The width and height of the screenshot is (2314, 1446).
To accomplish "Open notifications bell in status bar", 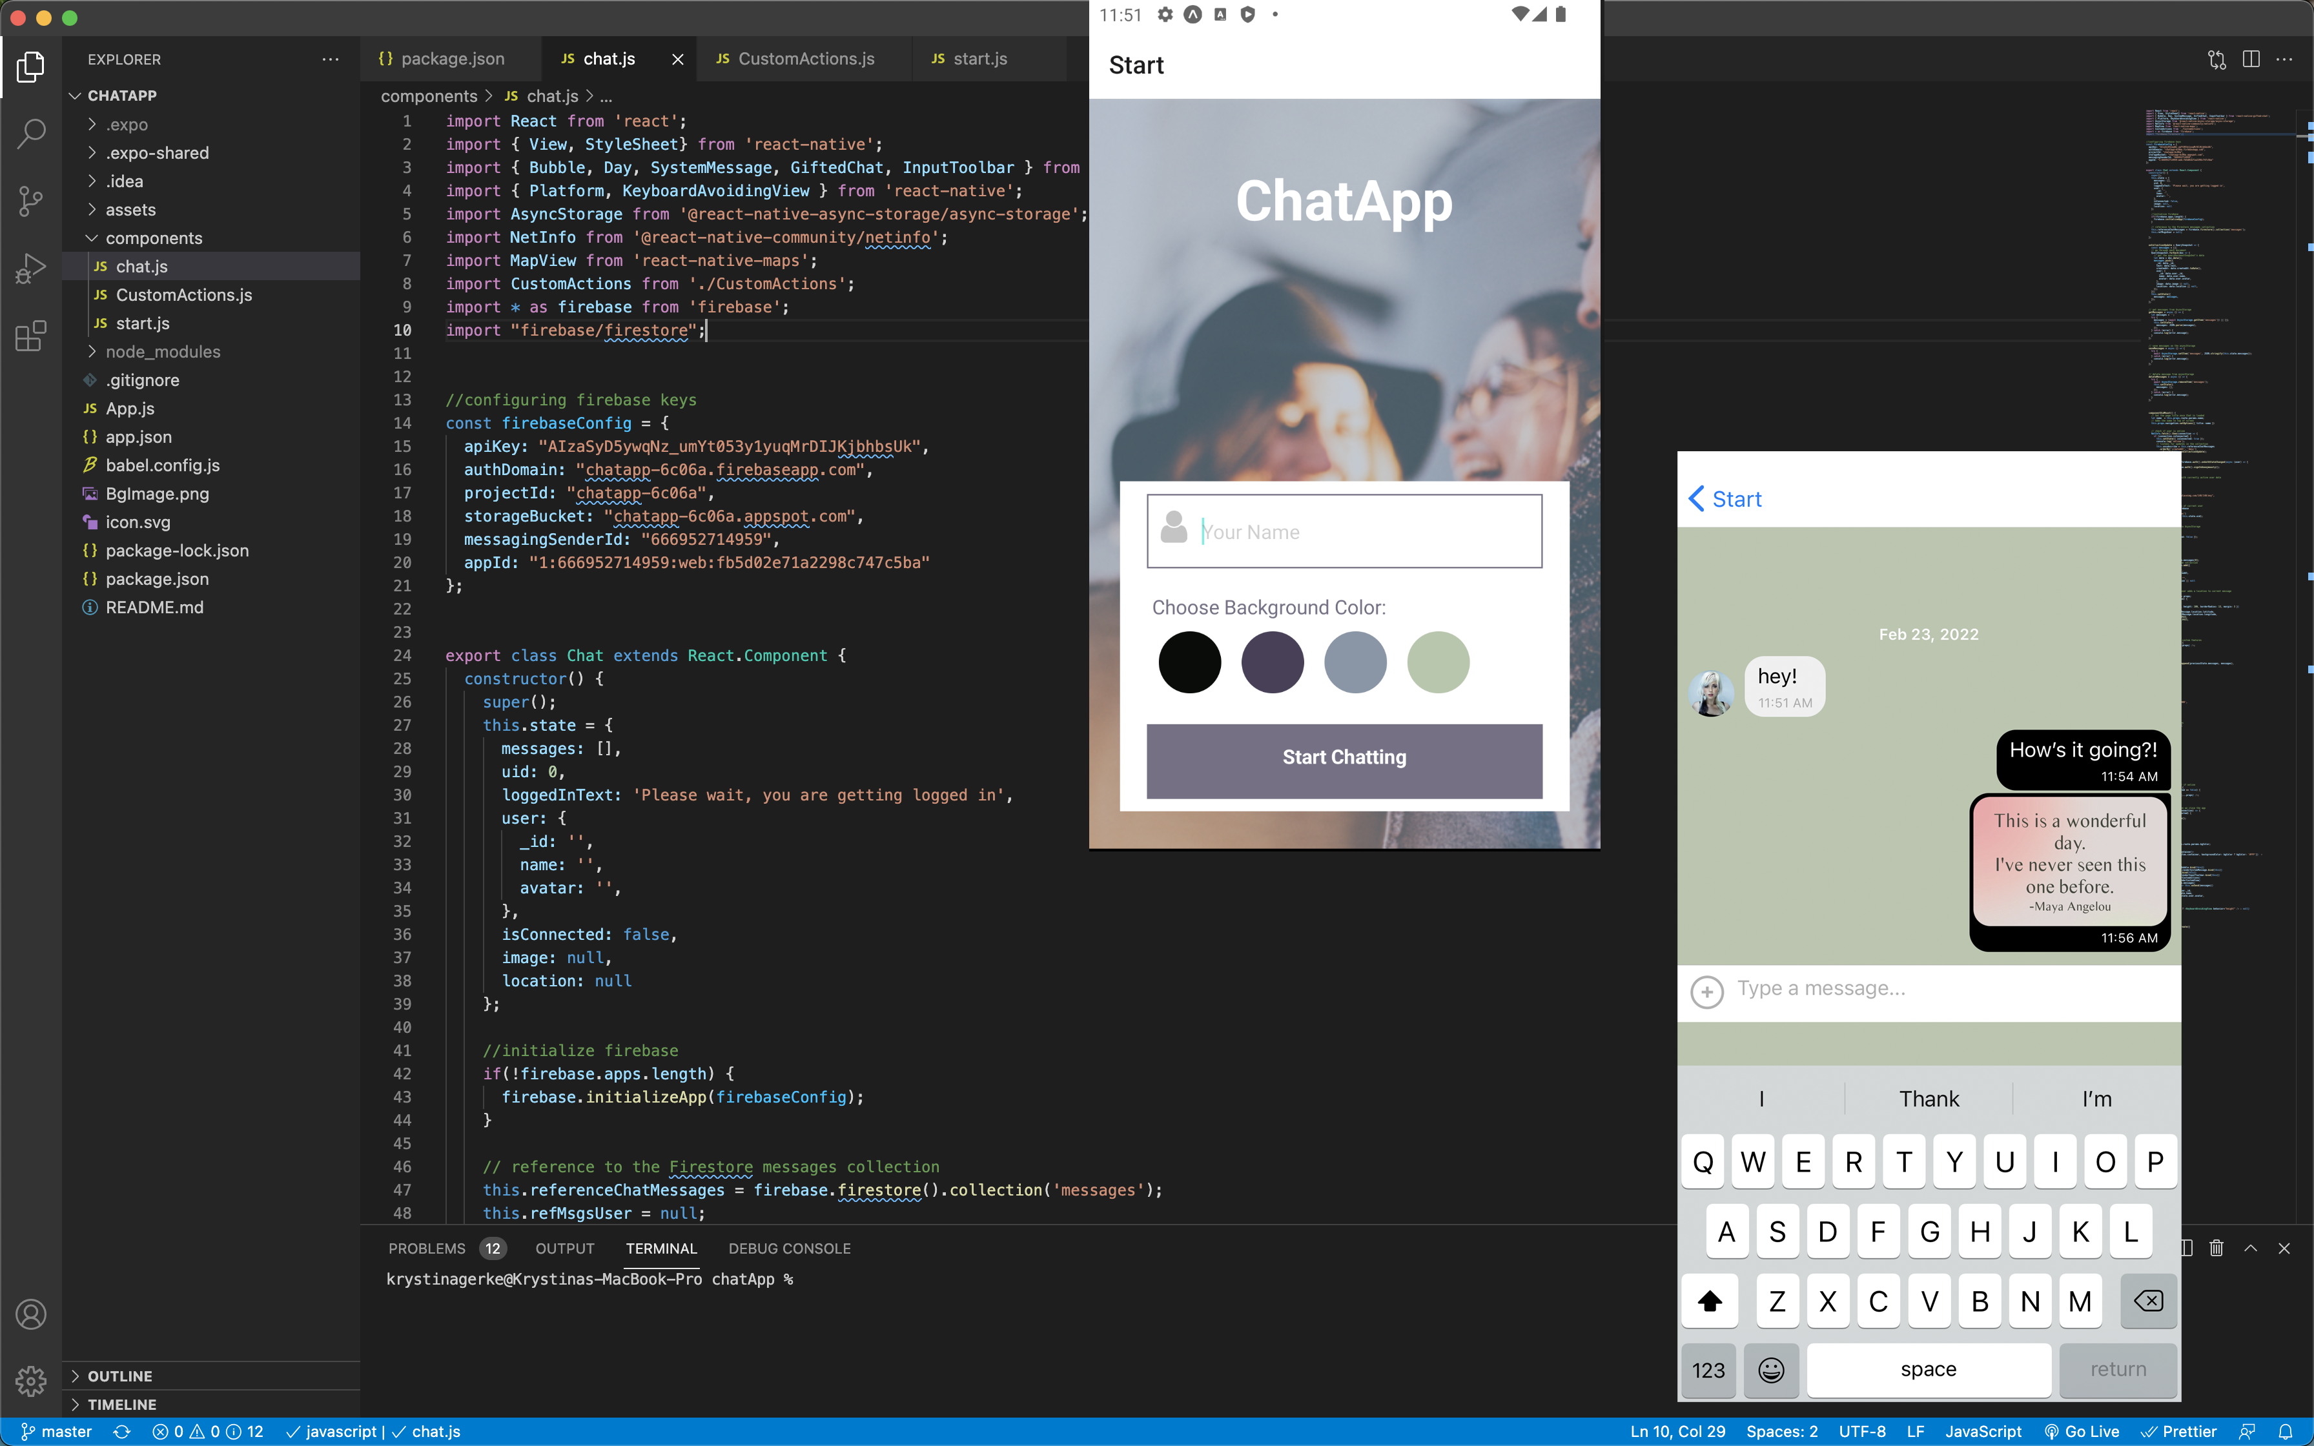I will click(x=2286, y=1432).
